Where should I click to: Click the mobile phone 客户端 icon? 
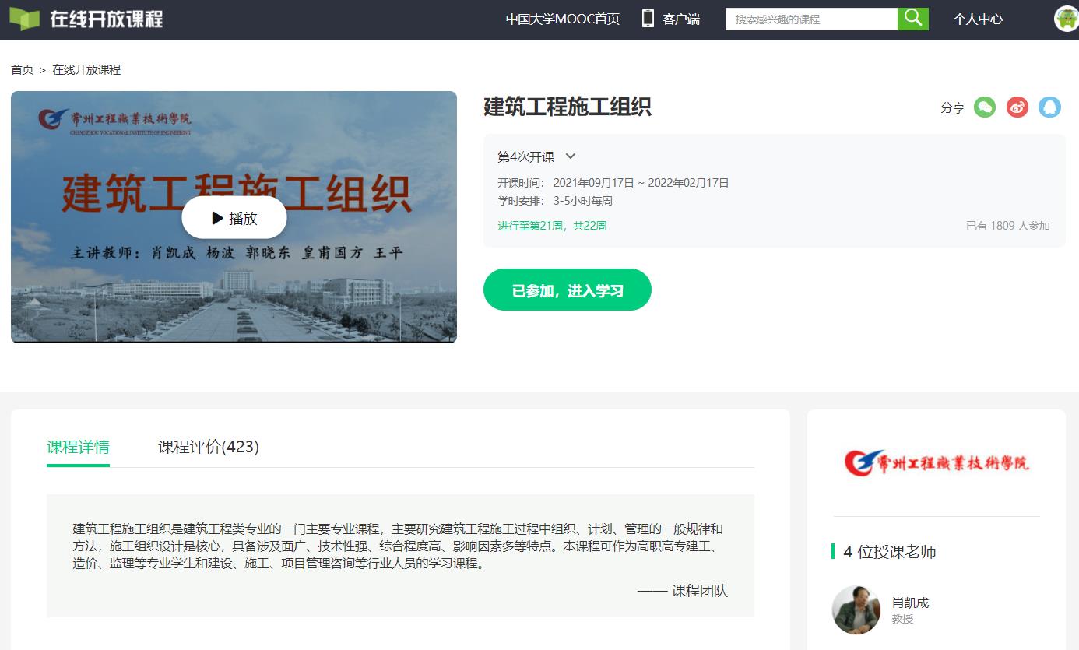648,19
